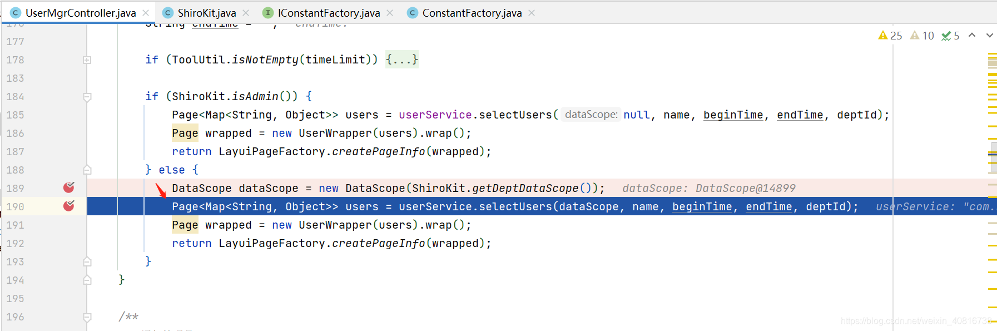This screenshot has width=997, height=331.
Task: Click the interface icon of IConstantFactory.java tab
Action: tap(268, 13)
